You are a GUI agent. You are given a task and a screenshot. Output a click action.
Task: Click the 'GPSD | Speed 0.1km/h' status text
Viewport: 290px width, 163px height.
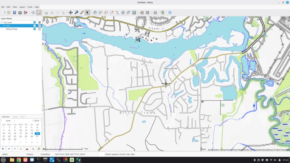pyautogui.click(x=120, y=154)
